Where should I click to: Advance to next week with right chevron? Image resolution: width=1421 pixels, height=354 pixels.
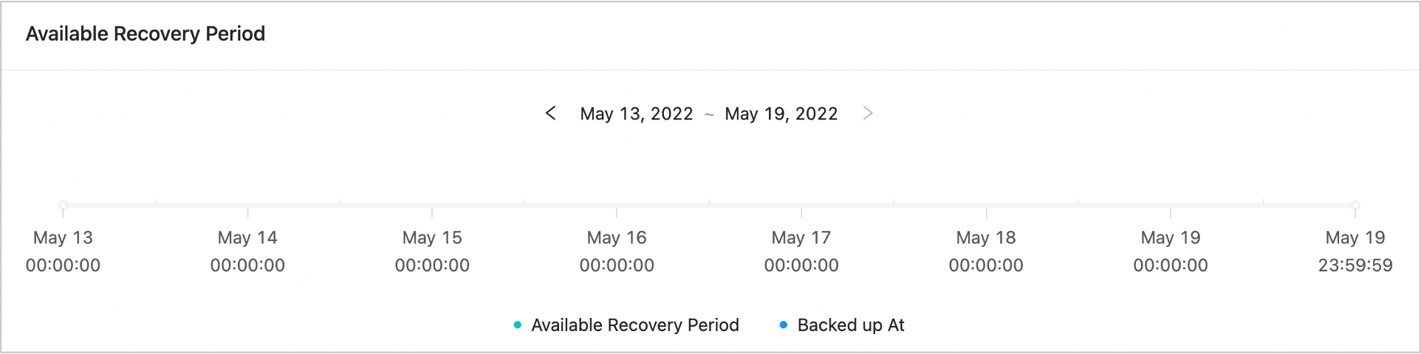[x=868, y=113]
